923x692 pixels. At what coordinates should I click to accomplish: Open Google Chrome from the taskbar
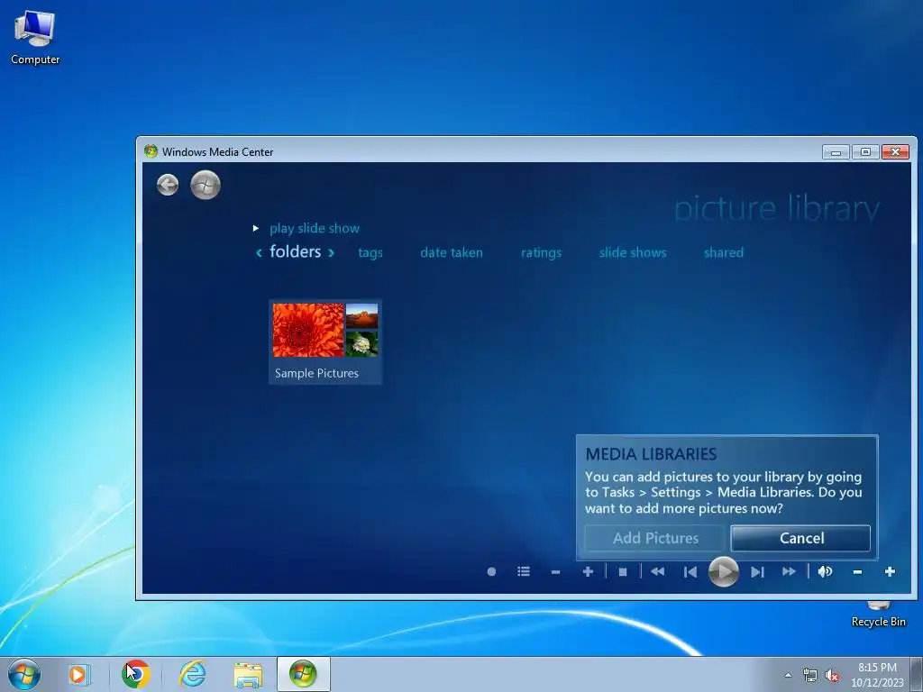pyautogui.click(x=136, y=674)
